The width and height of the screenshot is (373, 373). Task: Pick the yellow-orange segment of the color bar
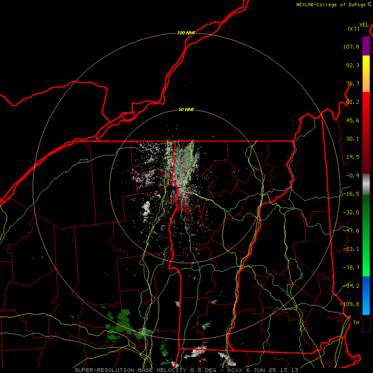(366, 74)
